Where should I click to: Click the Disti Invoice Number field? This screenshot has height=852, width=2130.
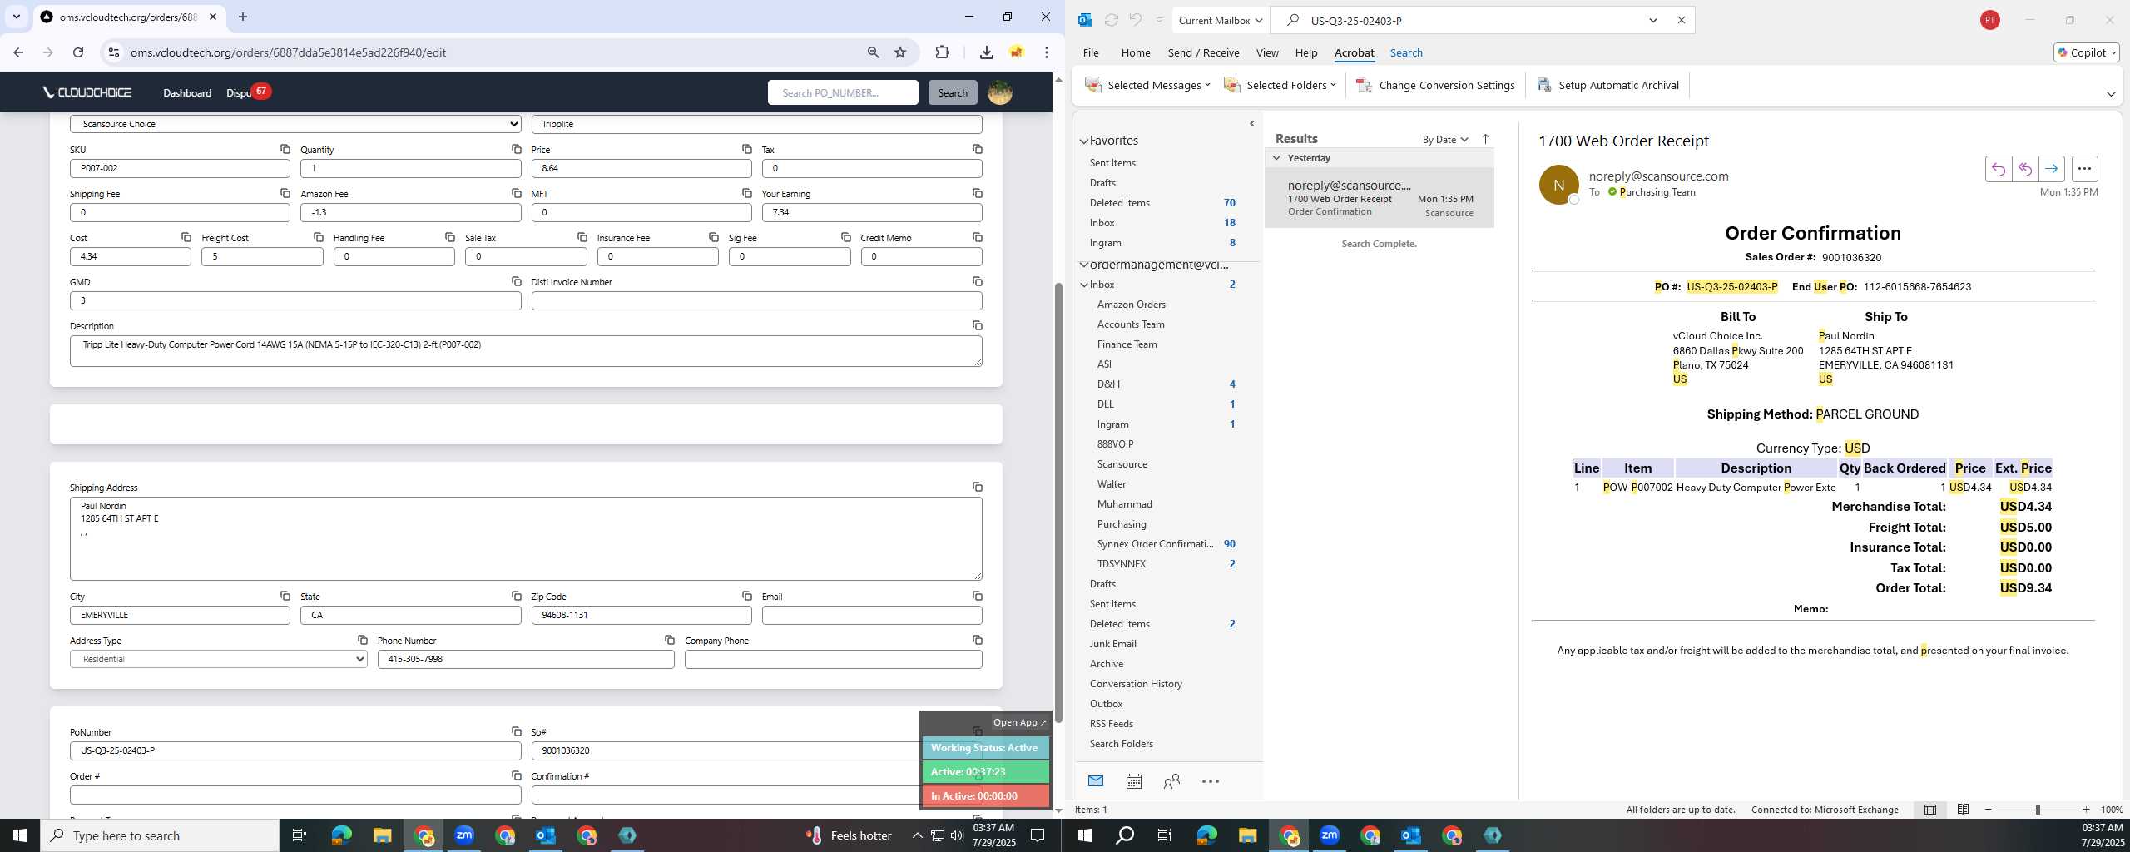[x=756, y=300]
